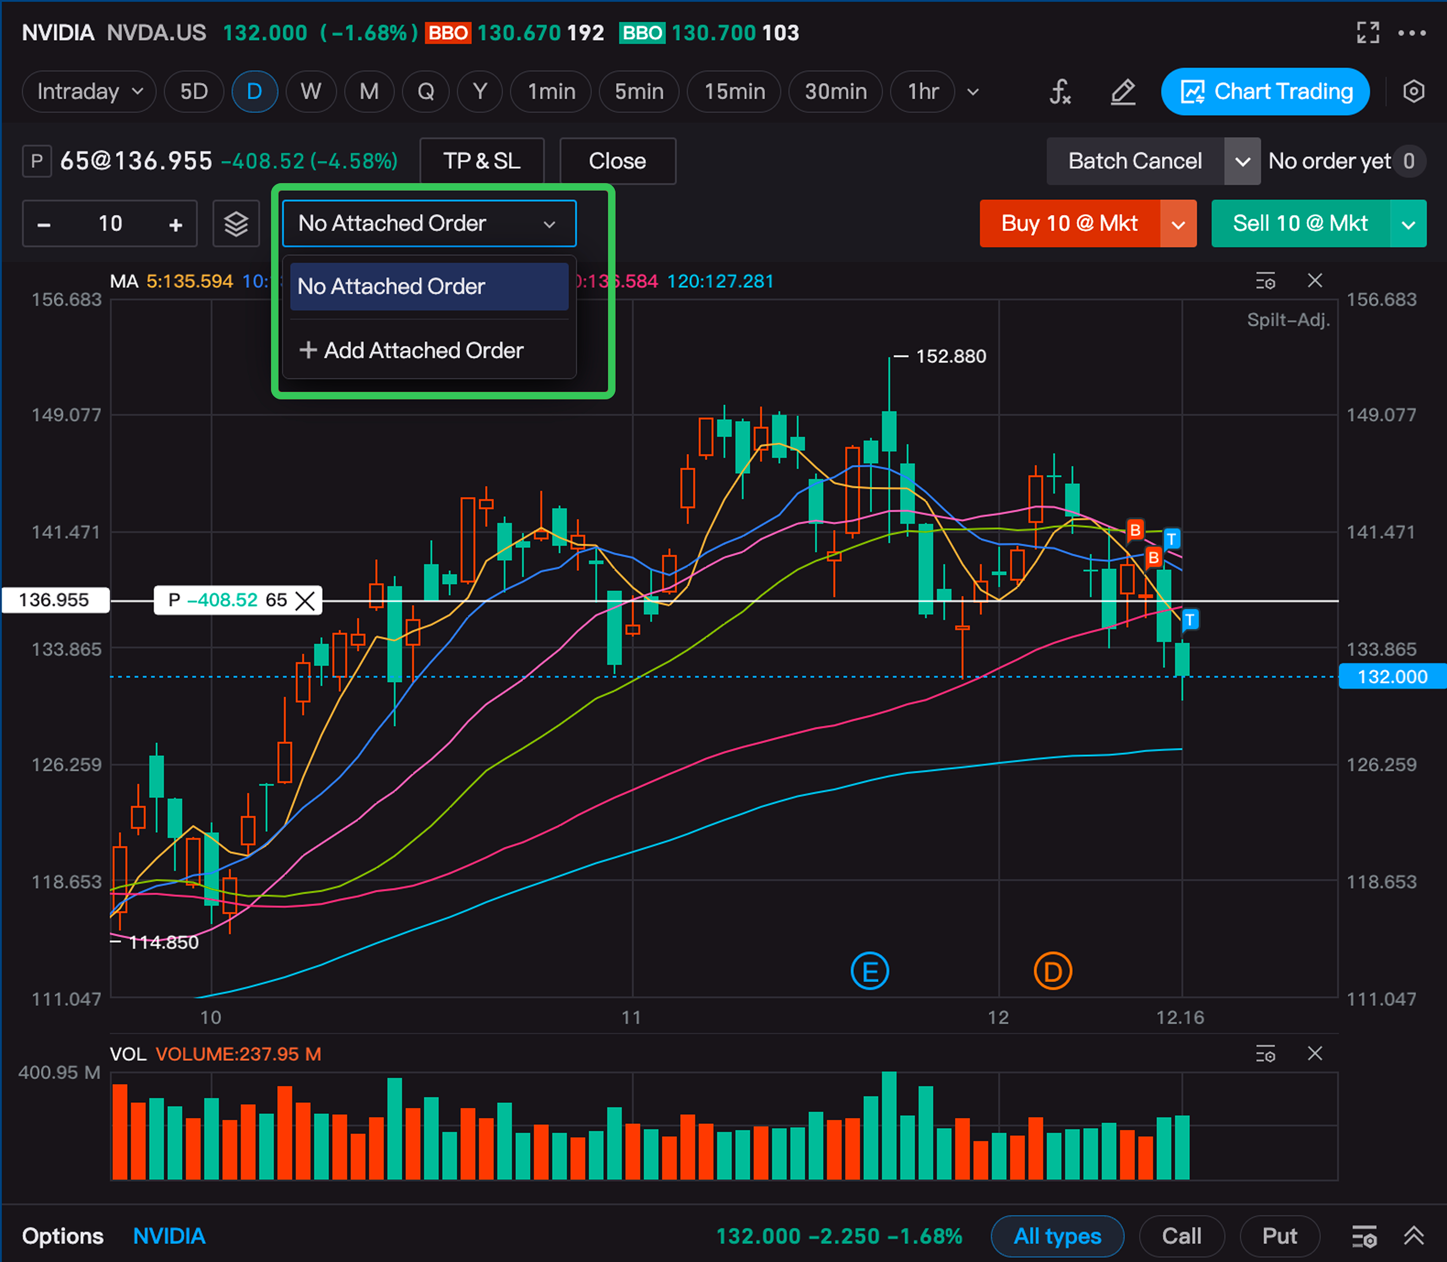Select the Call option filter
This screenshot has height=1262, width=1447.
coord(1181,1236)
